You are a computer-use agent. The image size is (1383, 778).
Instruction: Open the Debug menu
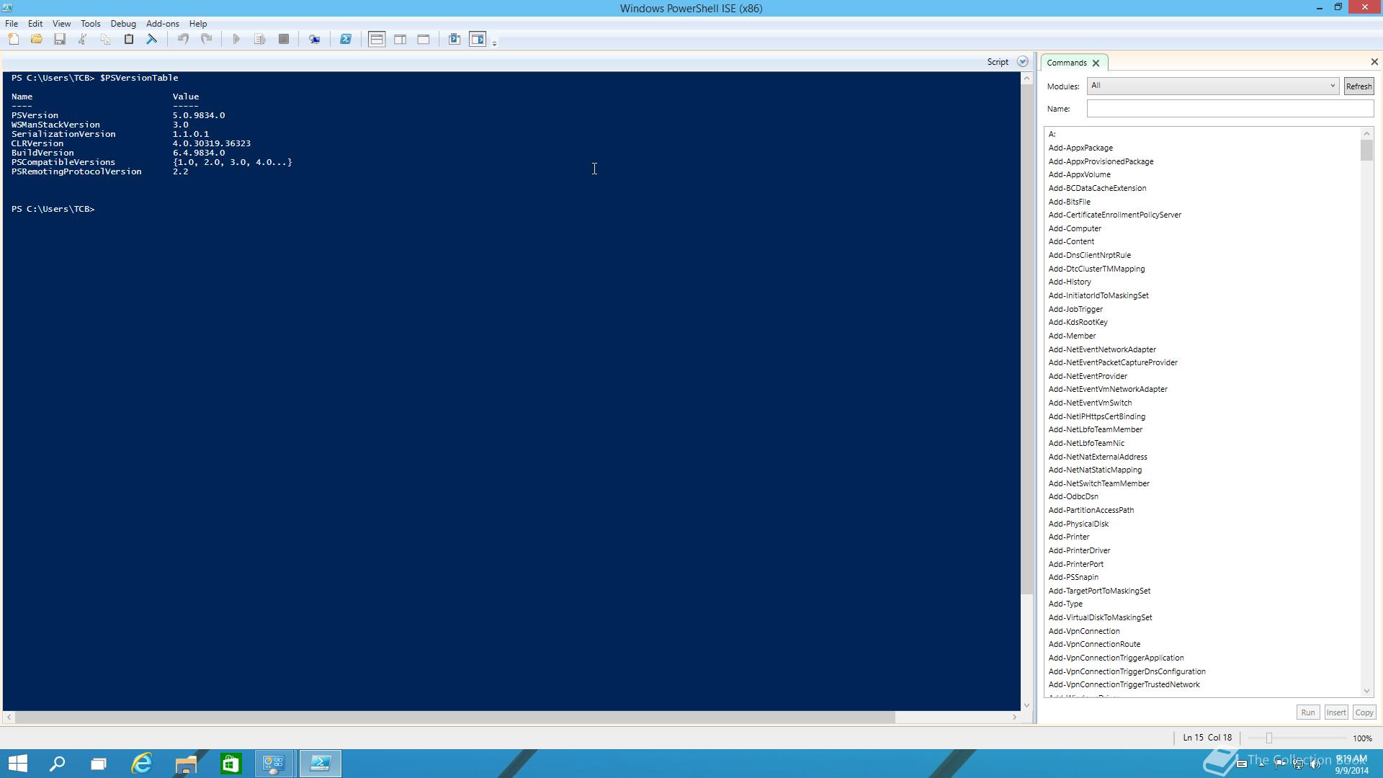tap(123, 24)
